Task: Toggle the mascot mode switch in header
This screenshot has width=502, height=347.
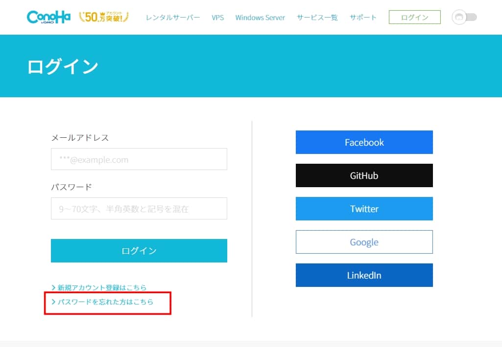Action: [x=464, y=17]
